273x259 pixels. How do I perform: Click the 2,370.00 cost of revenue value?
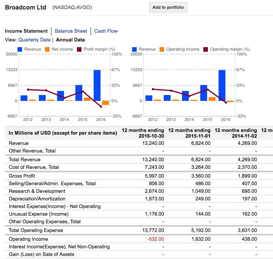click(247, 167)
